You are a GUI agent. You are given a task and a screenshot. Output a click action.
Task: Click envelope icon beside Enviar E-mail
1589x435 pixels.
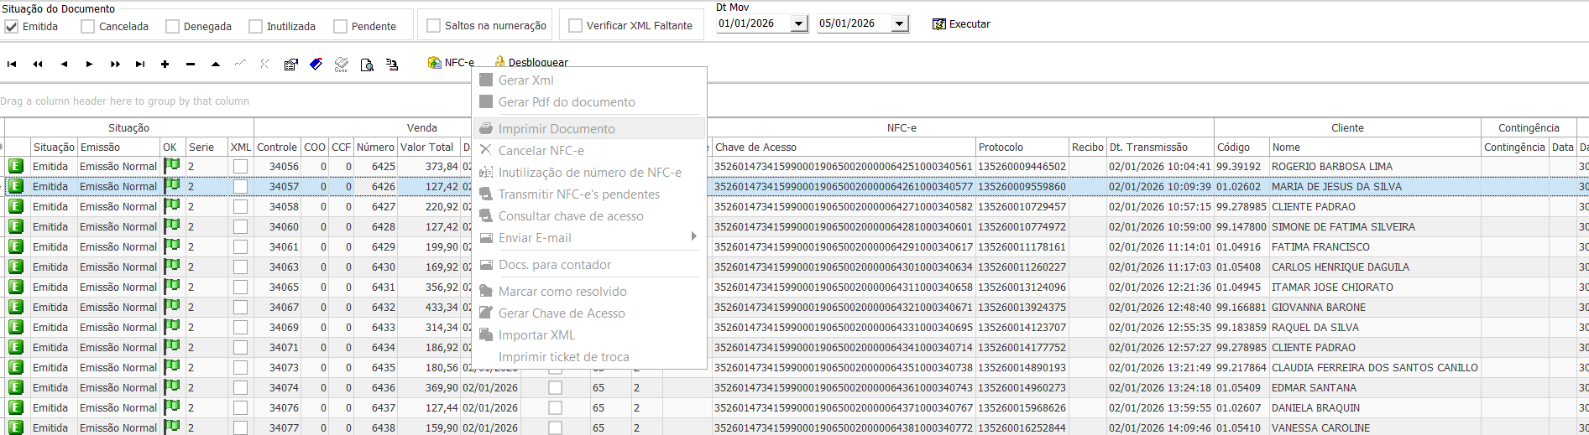[486, 237]
